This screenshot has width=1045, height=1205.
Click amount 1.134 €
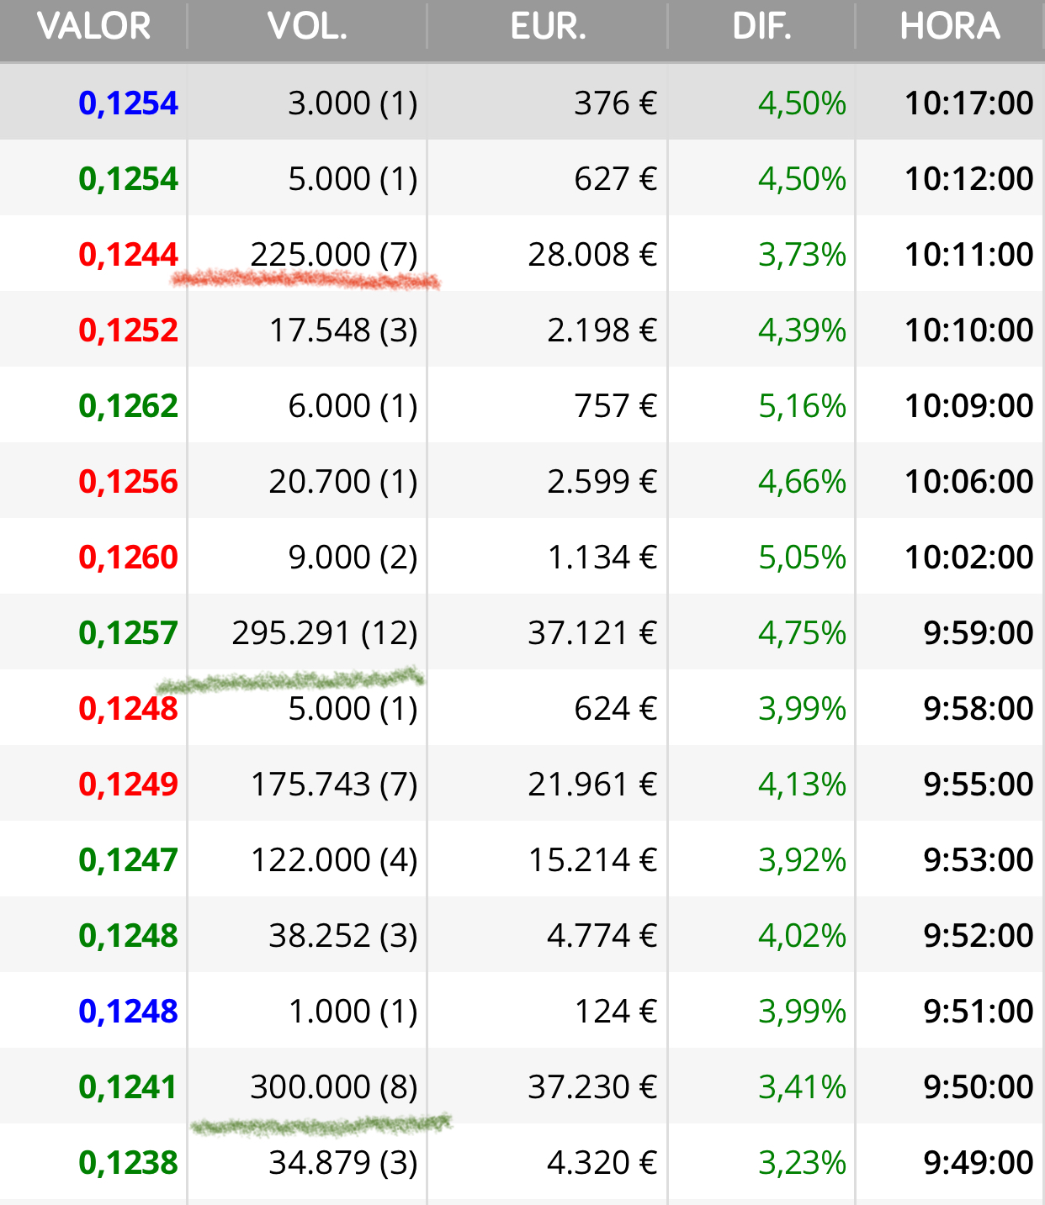click(x=602, y=558)
